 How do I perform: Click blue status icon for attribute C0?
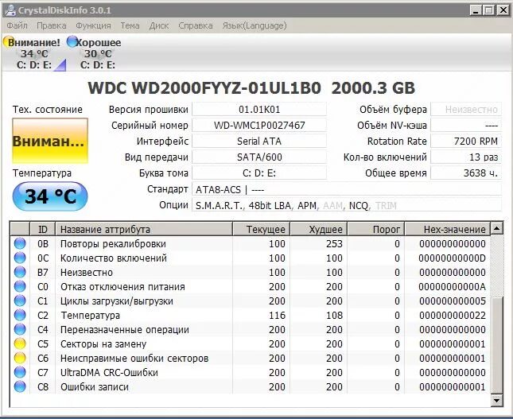click(20, 286)
